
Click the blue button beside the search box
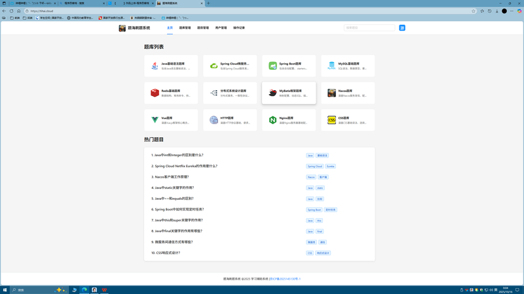click(402, 27)
